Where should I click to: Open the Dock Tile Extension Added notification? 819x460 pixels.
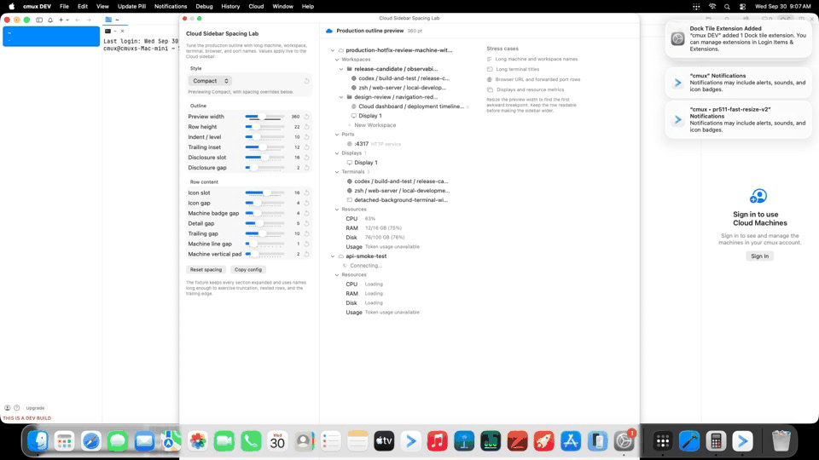tap(739, 38)
